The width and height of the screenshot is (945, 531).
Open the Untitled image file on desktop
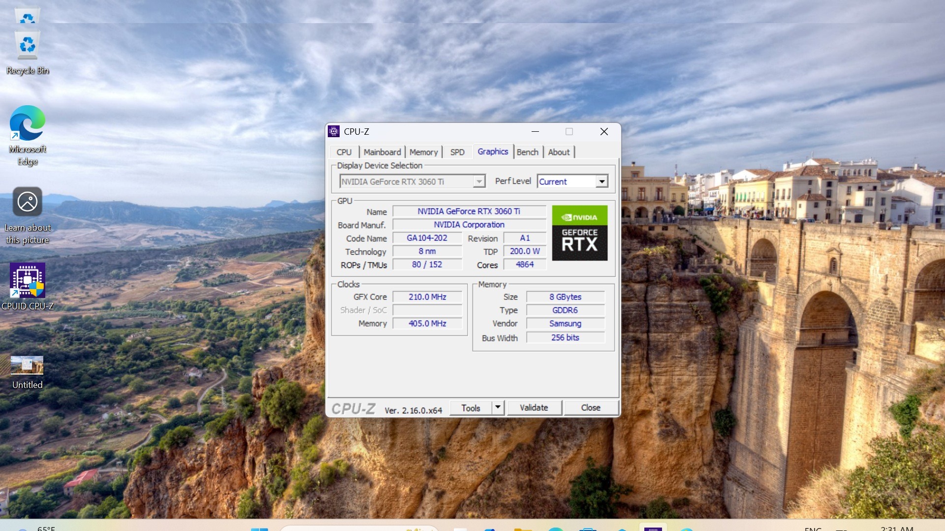tap(28, 366)
